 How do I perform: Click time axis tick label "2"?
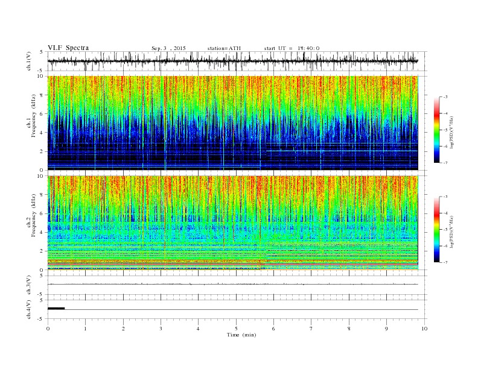(123, 329)
